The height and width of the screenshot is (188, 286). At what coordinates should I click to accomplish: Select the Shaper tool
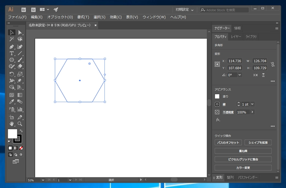click(x=12, y=66)
